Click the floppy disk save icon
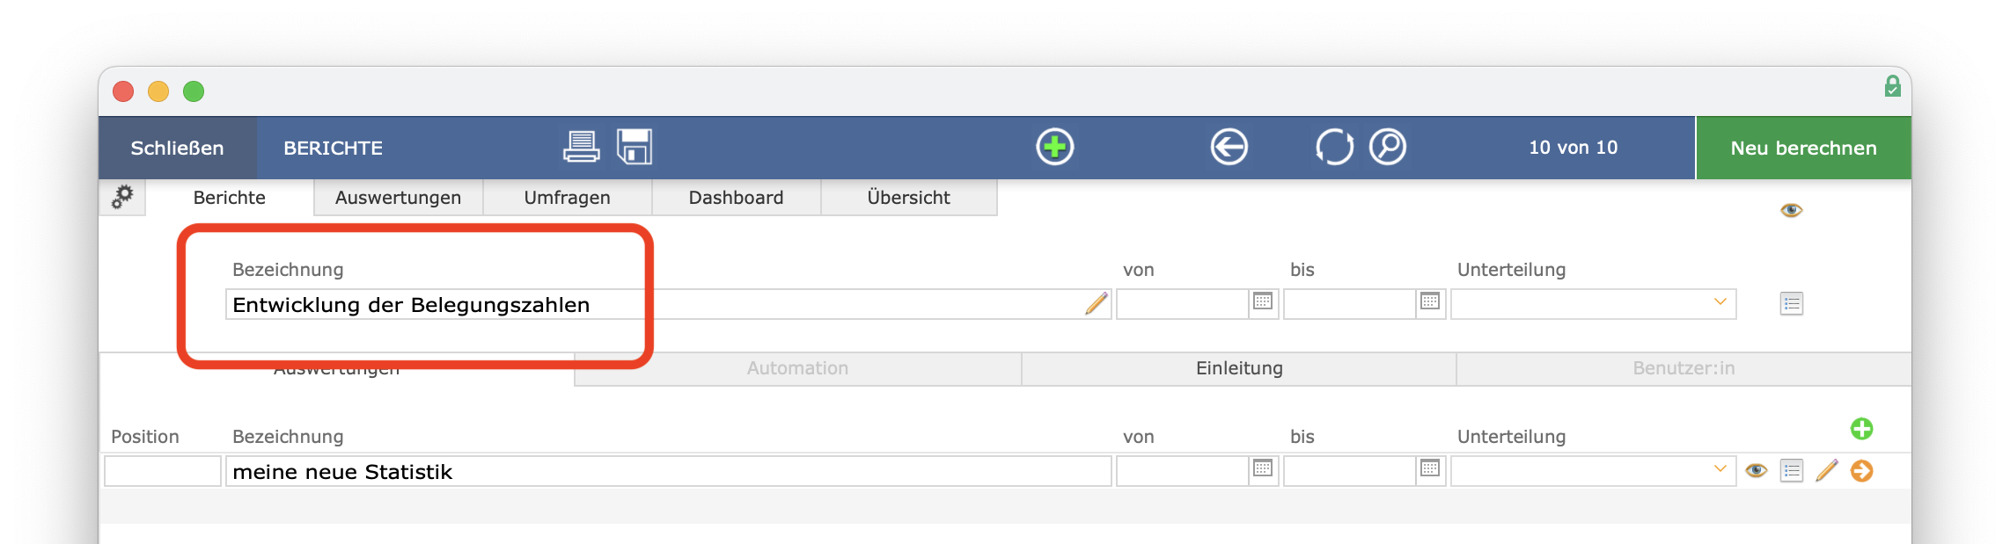 634,147
